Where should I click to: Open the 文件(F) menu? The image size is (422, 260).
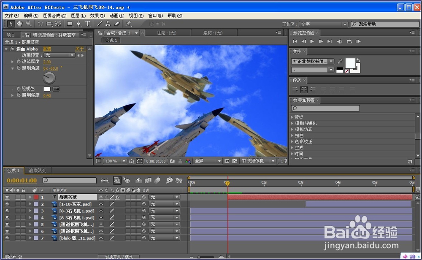pos(12,16)
